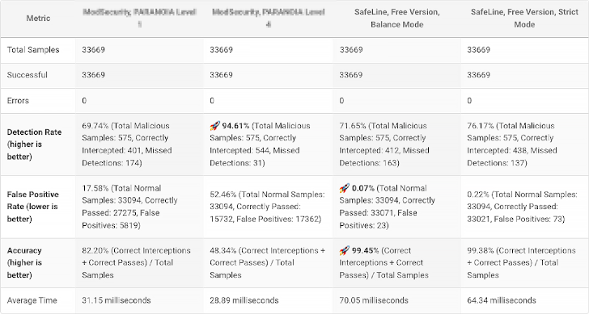Click the Errors row label
The width and height of the screenshot is (589, 314).
[18, 100]
